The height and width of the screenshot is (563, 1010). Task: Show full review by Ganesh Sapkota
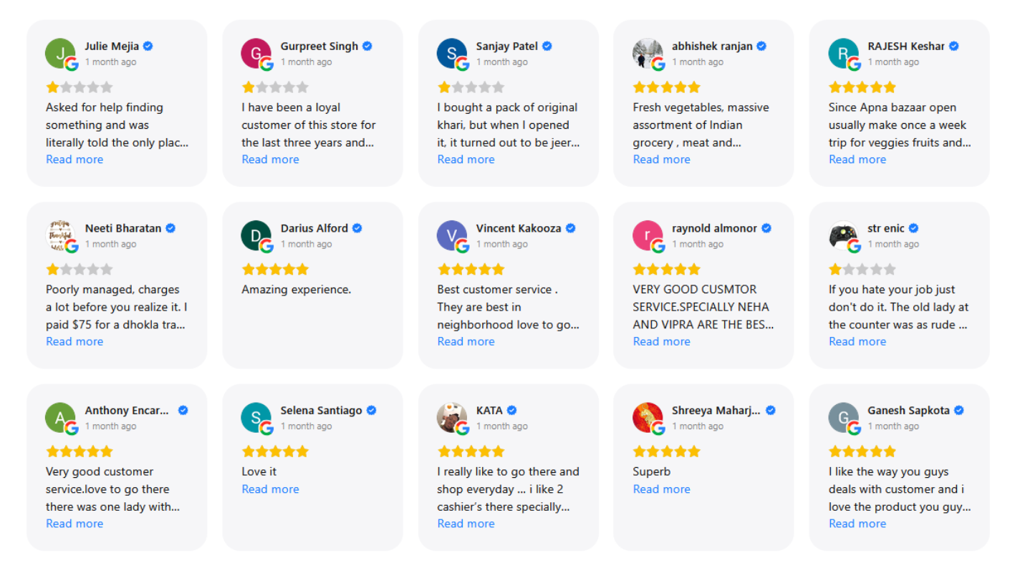857,524
